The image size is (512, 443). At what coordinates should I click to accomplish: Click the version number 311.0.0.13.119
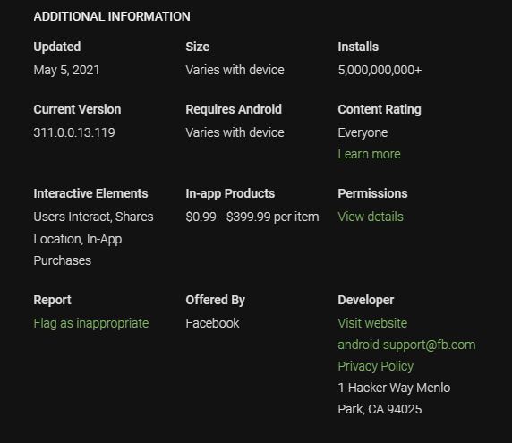tap(74, 132)
